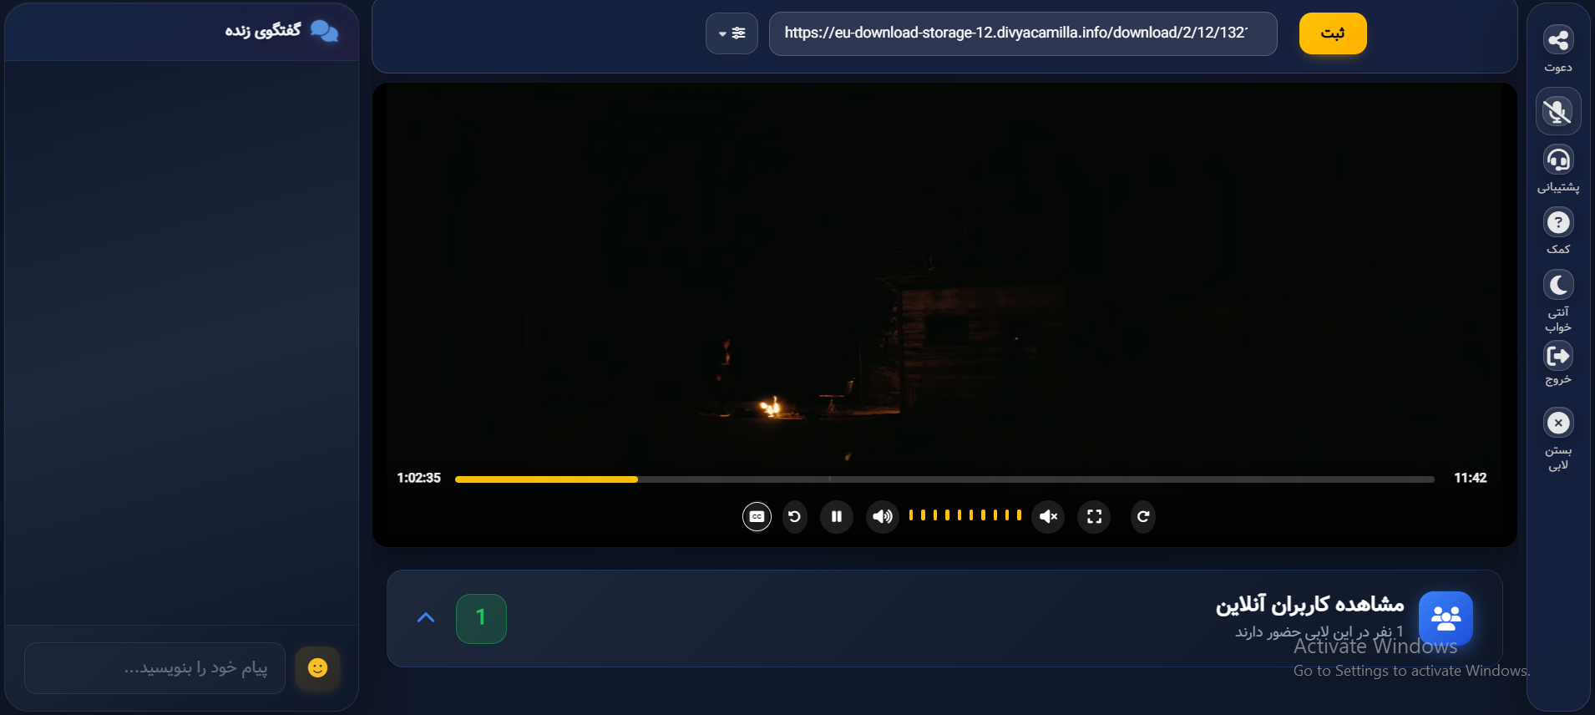The image size is (1595, 715).
Task: Click the reload video icon
Action: click(1143, 517)
